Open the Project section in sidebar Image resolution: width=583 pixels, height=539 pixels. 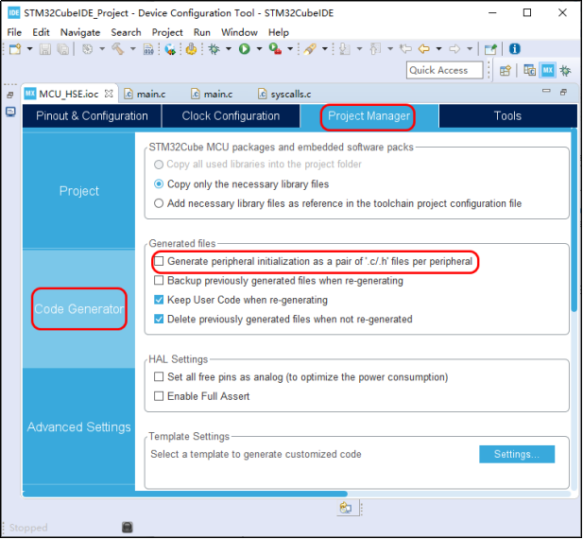[78, 191]
